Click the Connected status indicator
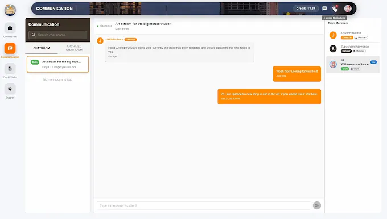Screen dimensions: 387x219 (x=105, y=26)
